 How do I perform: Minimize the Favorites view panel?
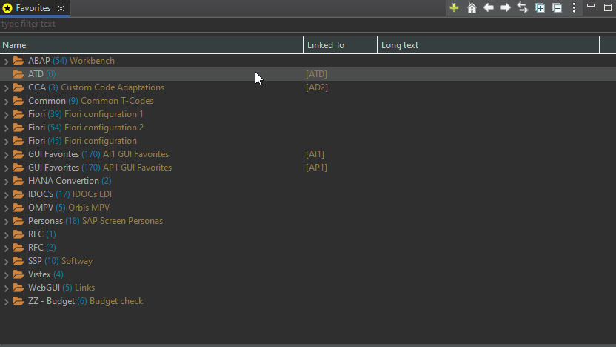point(591,6)
